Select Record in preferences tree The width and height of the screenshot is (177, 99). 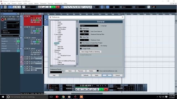[x=57, y=52]
